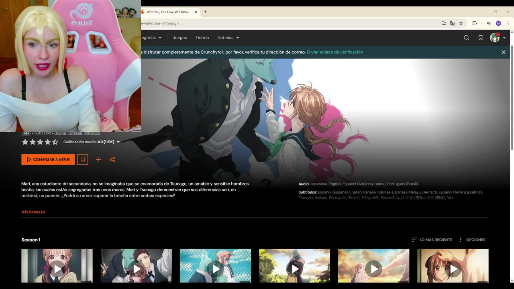Click the three-dot icon beside Opciones

(461, 240)
